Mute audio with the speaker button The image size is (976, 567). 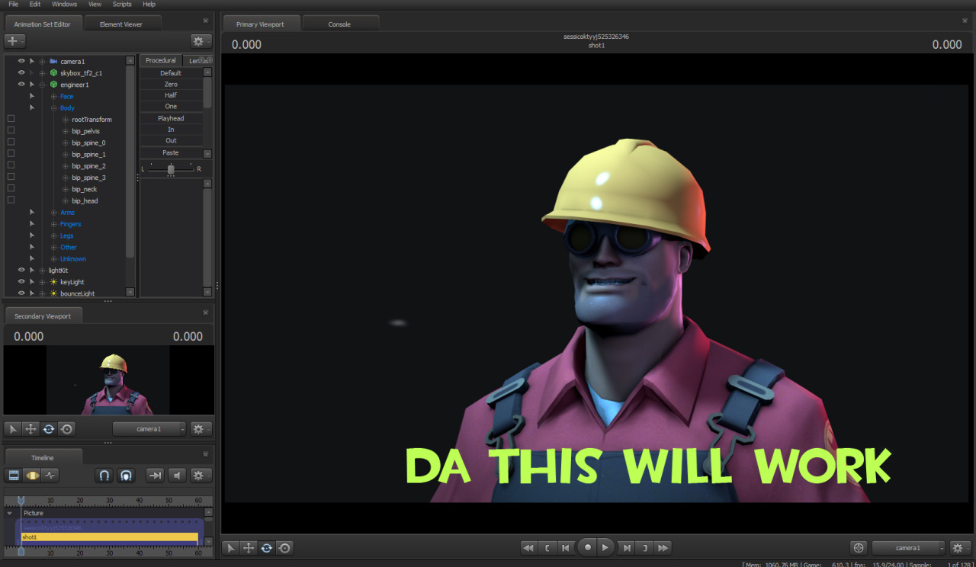pos(177,475)
